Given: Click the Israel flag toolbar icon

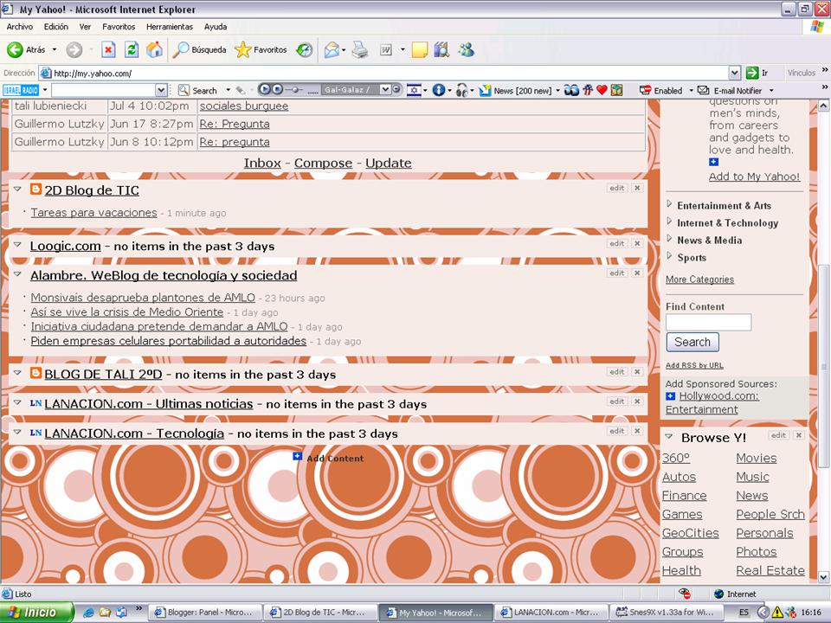Looking at the screenshot, I should click(x=414, y=90).
